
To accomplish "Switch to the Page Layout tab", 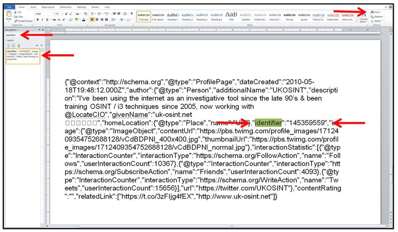I will [x=48, y=7].
